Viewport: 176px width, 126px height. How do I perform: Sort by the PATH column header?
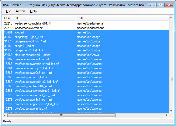(x=121, y=18)
